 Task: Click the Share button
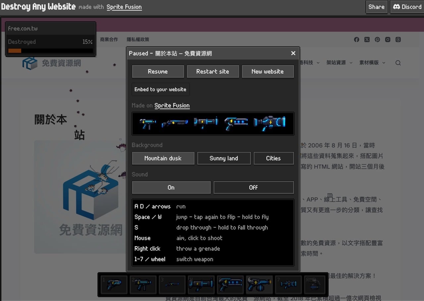(377, 7)
